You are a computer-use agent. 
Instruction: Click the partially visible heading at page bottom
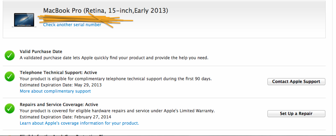(63, 135)
